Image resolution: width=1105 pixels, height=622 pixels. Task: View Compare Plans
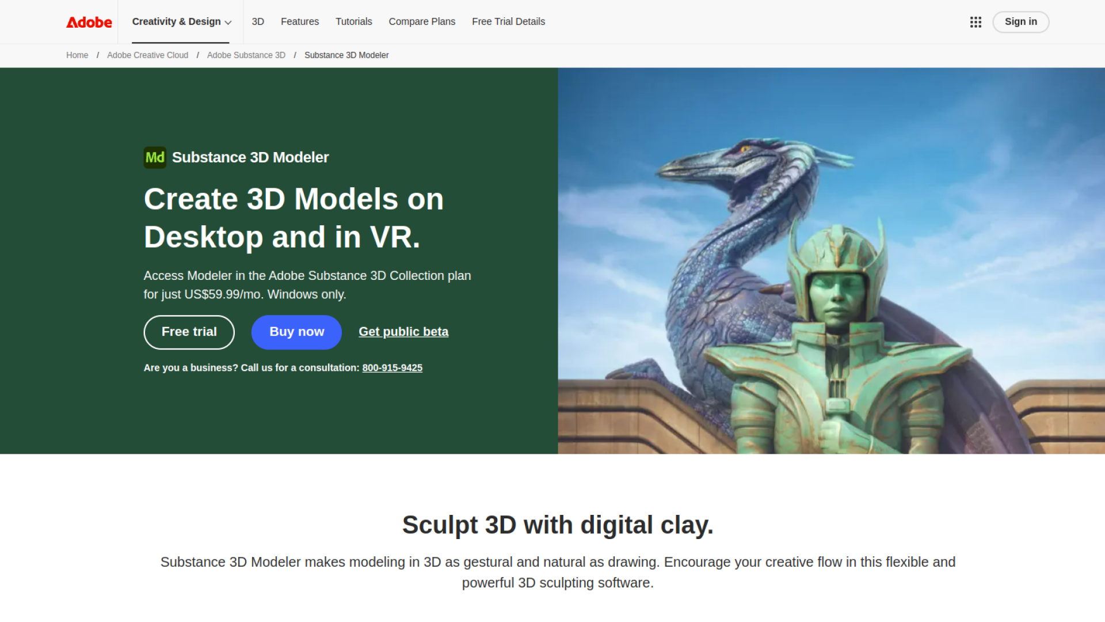click(422, 21)
